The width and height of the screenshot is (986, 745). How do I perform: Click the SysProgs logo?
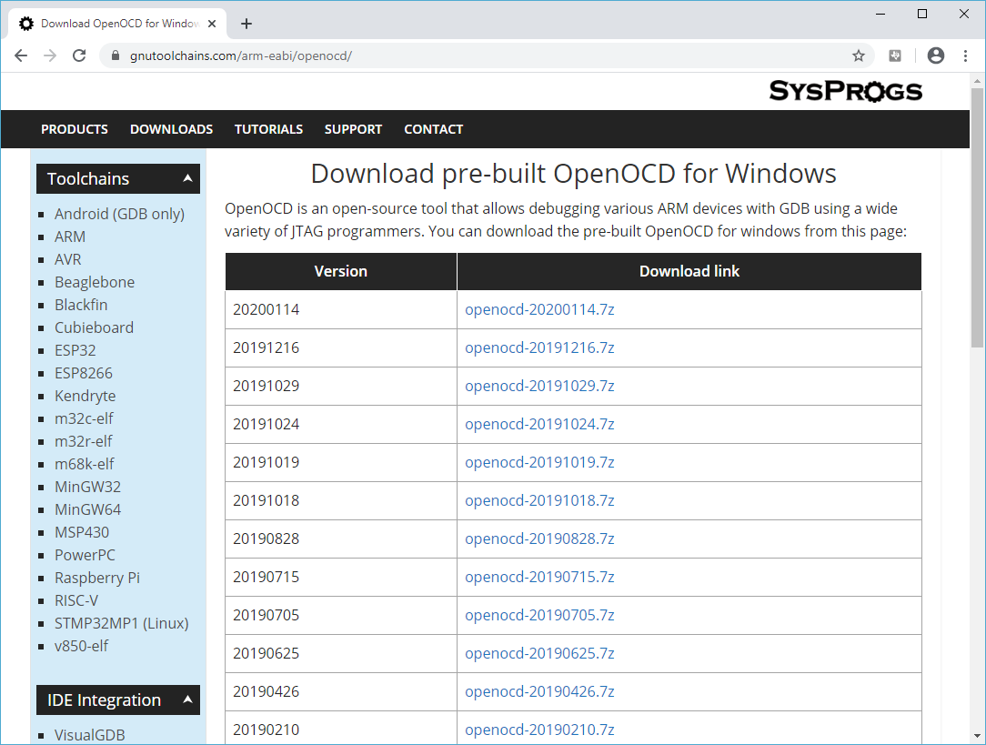point(844,91)
